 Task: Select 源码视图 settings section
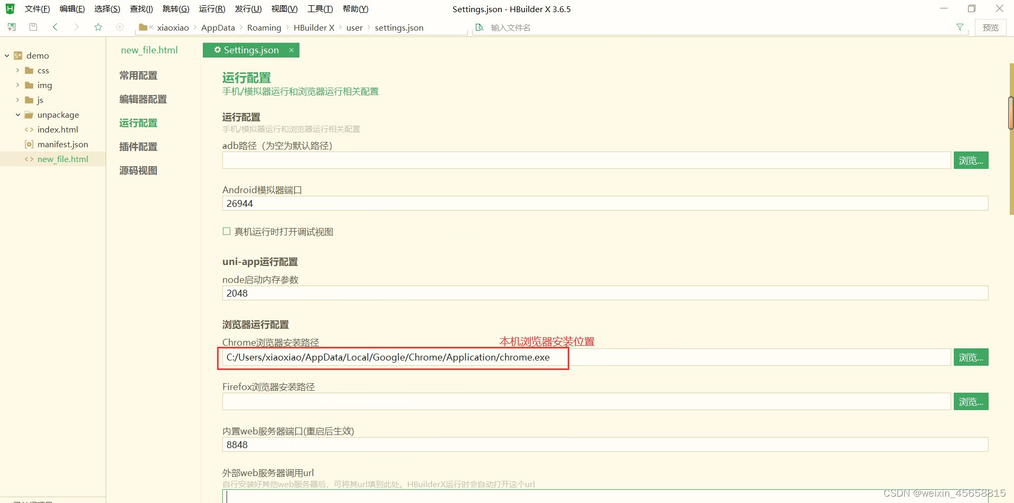138,170
